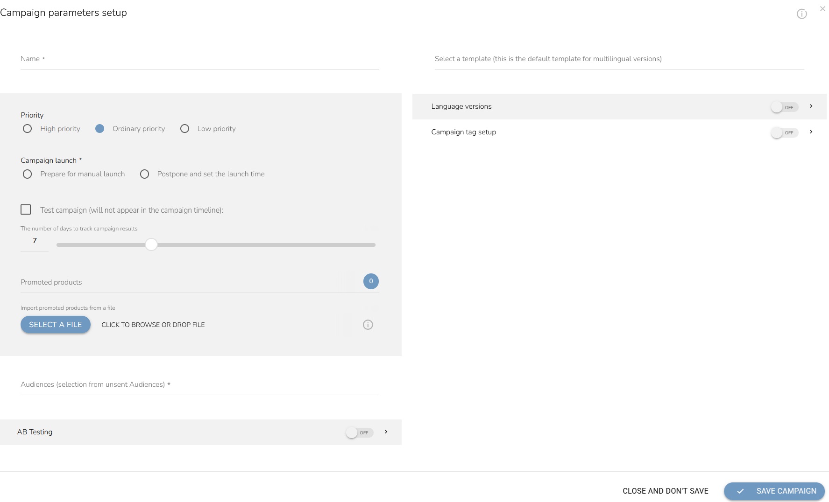Open the template selection dropdown
The image size is (829, 502).
619,59
